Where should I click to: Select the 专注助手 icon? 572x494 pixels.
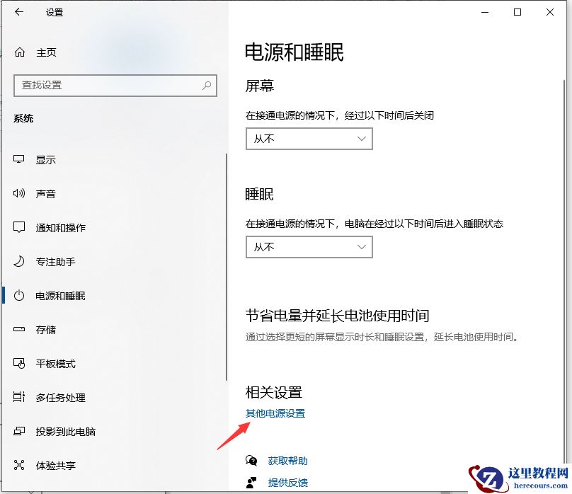coord(21,261)
